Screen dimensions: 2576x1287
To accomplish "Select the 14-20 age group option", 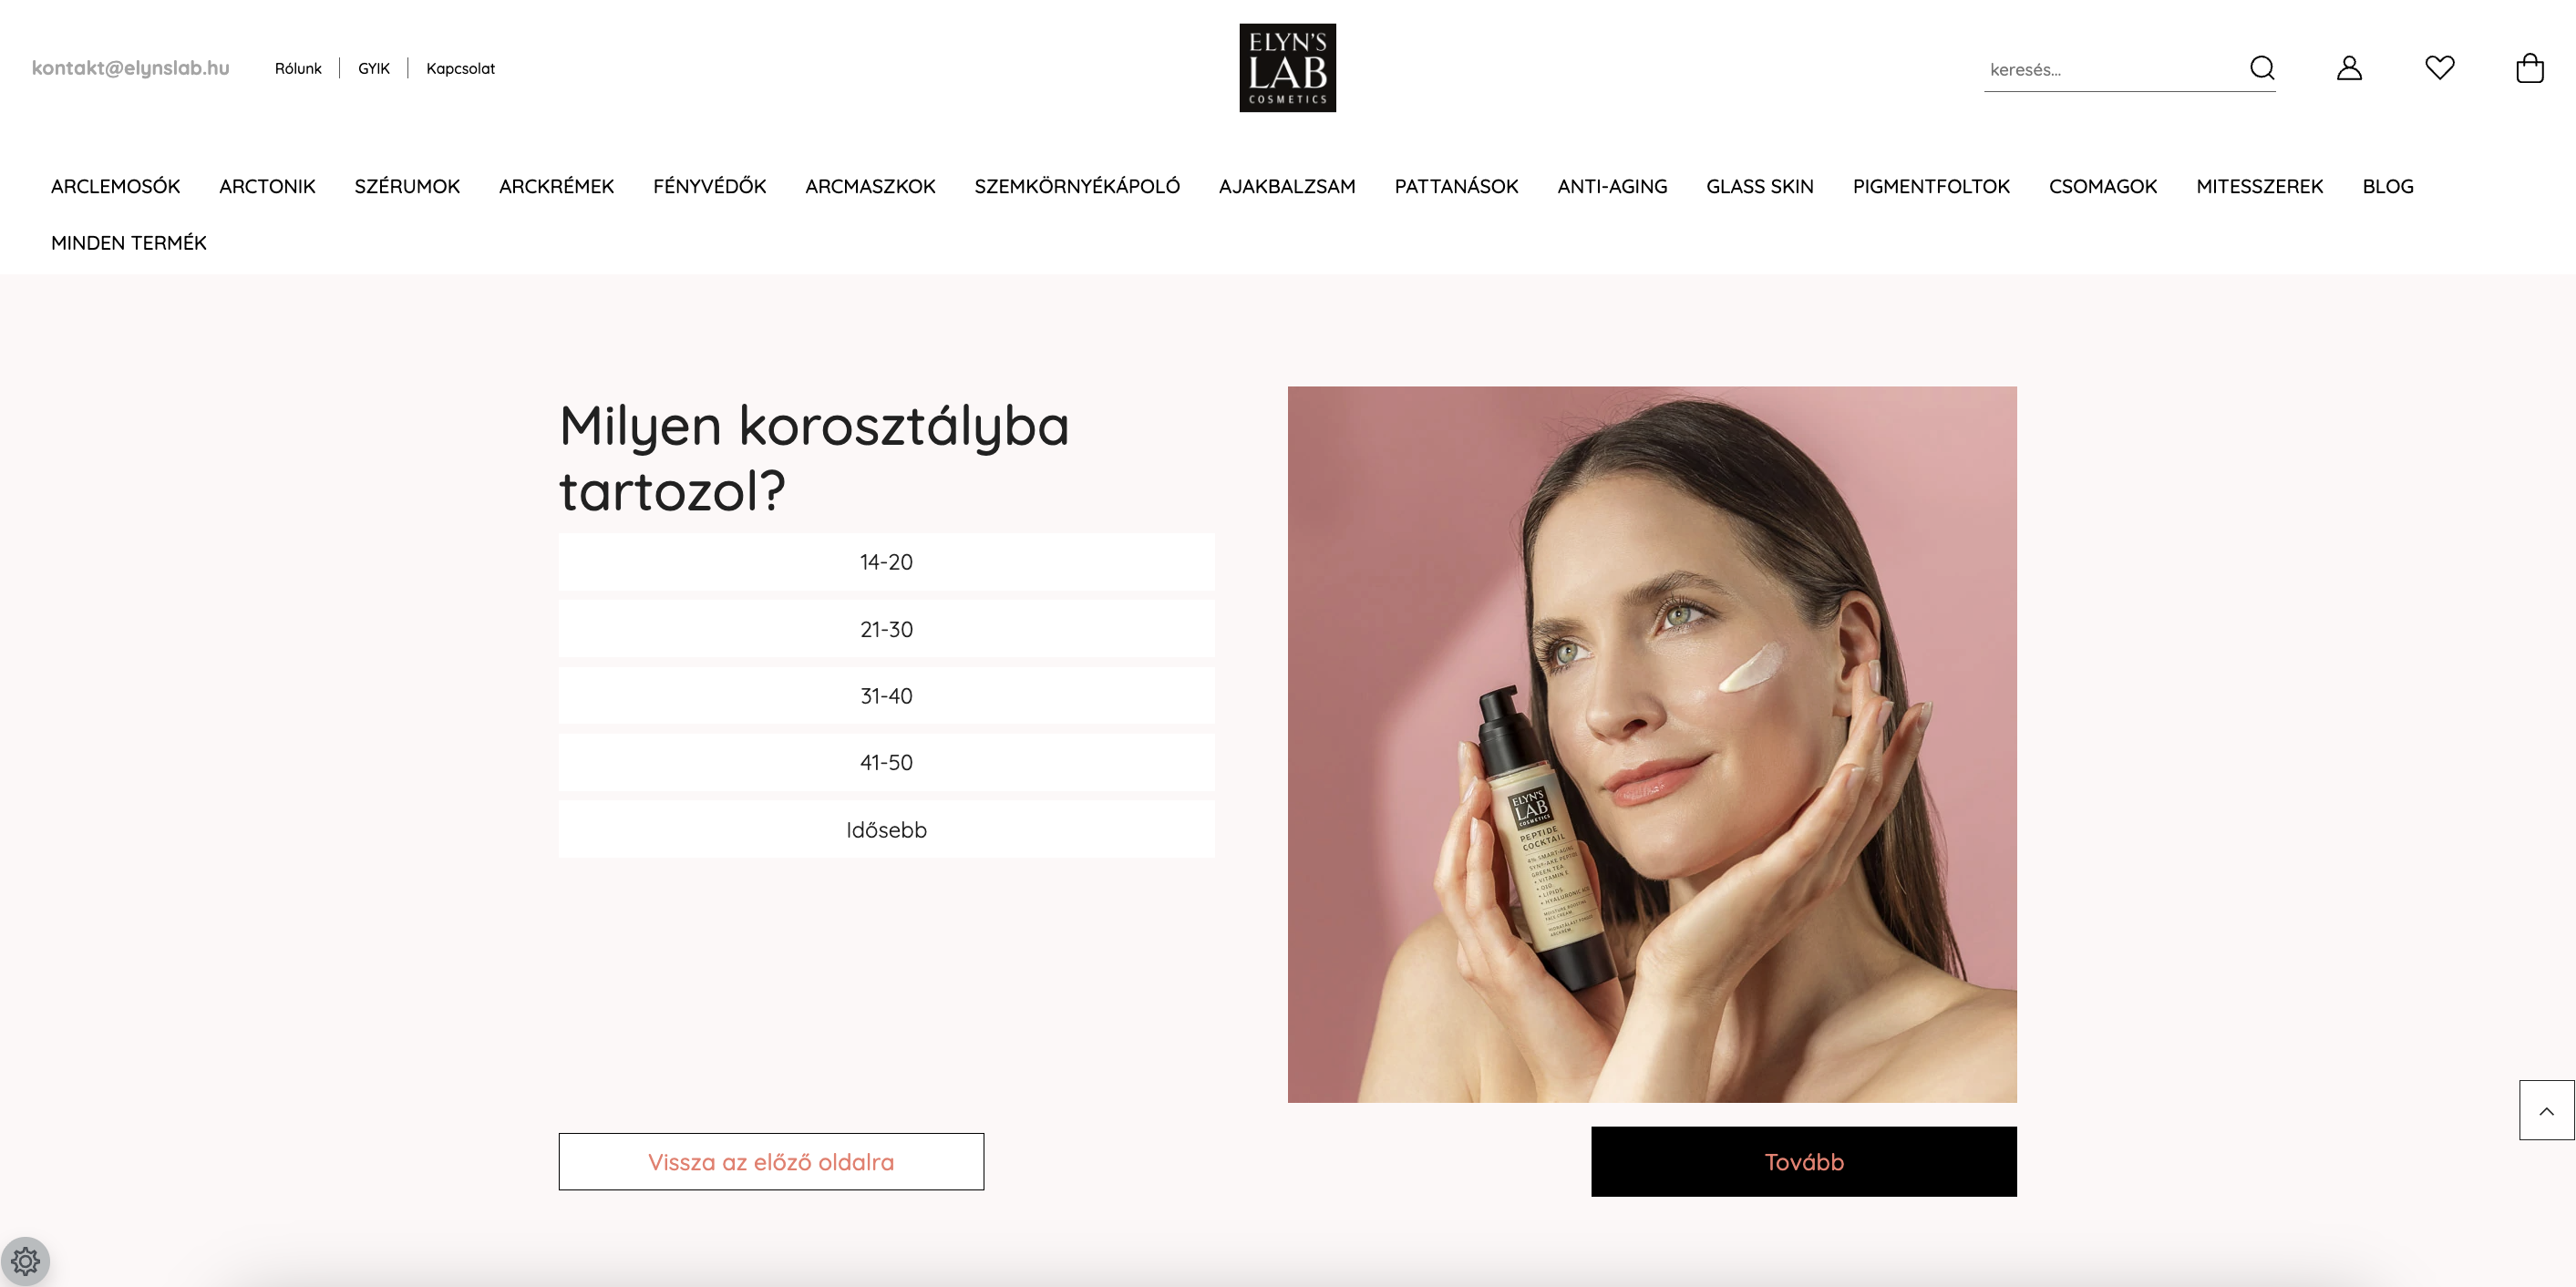I will pyautogui.click(x=886, y=562).
